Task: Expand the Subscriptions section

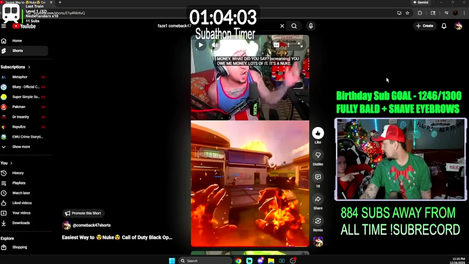Action: coord(15,67)
